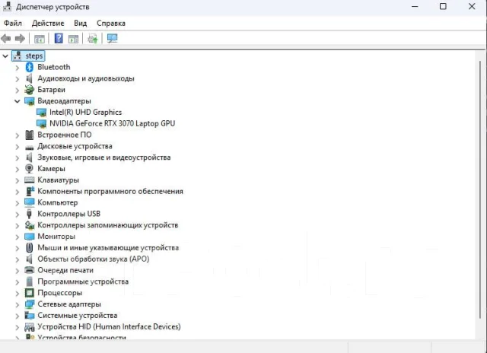Screen dimensions: 487x353
Task: Expand the Процессоры category
Action: tap(18, 293)
